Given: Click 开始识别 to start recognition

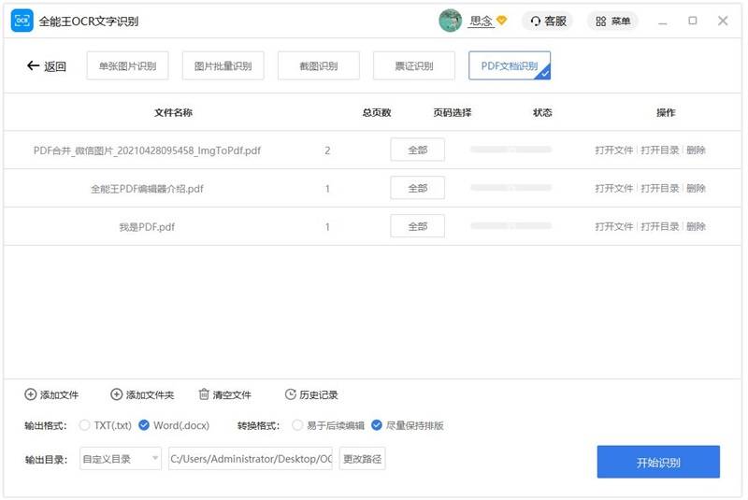Looking at the screenshot, I should [x=658, y=462].
